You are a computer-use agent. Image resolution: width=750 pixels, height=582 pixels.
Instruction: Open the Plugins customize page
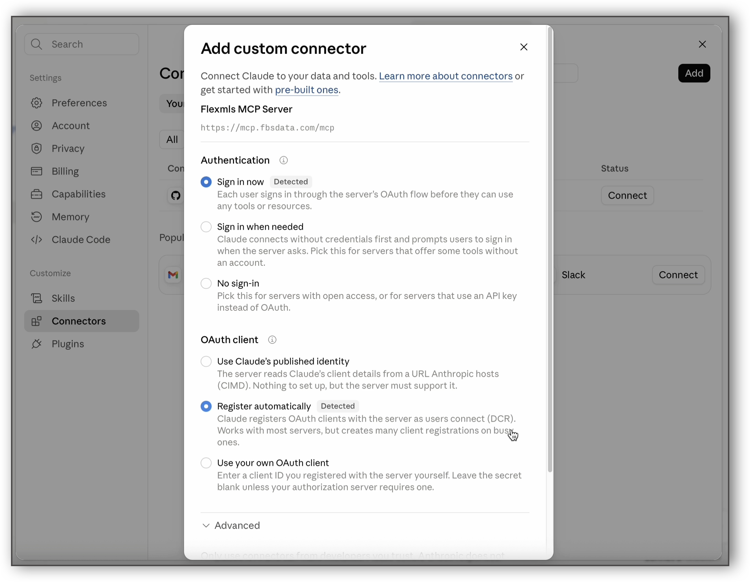point(82,344)
